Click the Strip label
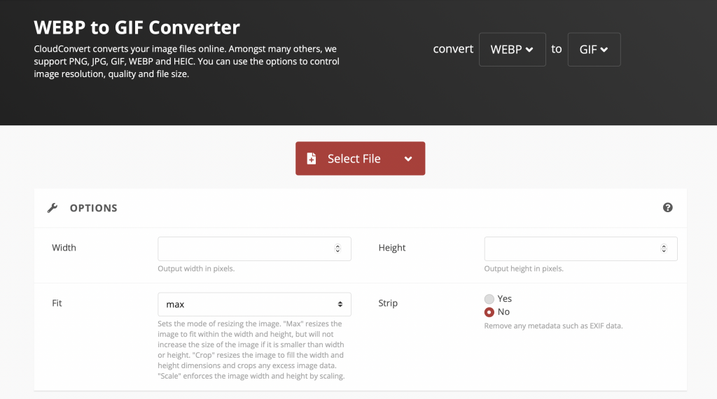 point(388,303)
